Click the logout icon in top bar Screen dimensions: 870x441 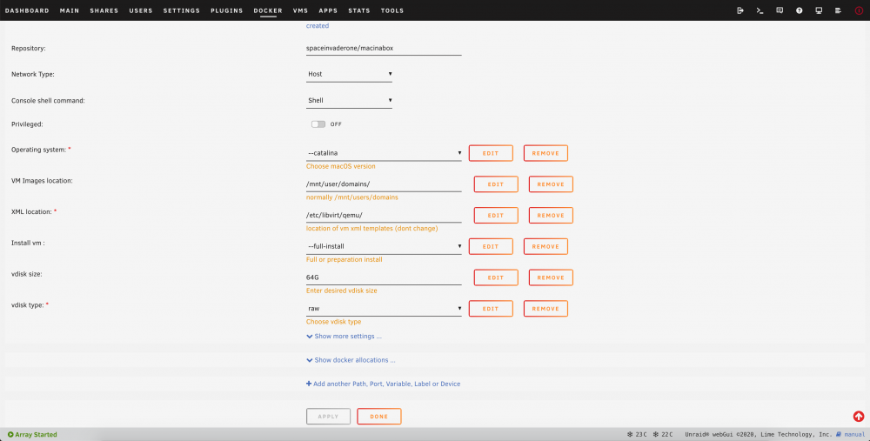click(x=740, y=10)
